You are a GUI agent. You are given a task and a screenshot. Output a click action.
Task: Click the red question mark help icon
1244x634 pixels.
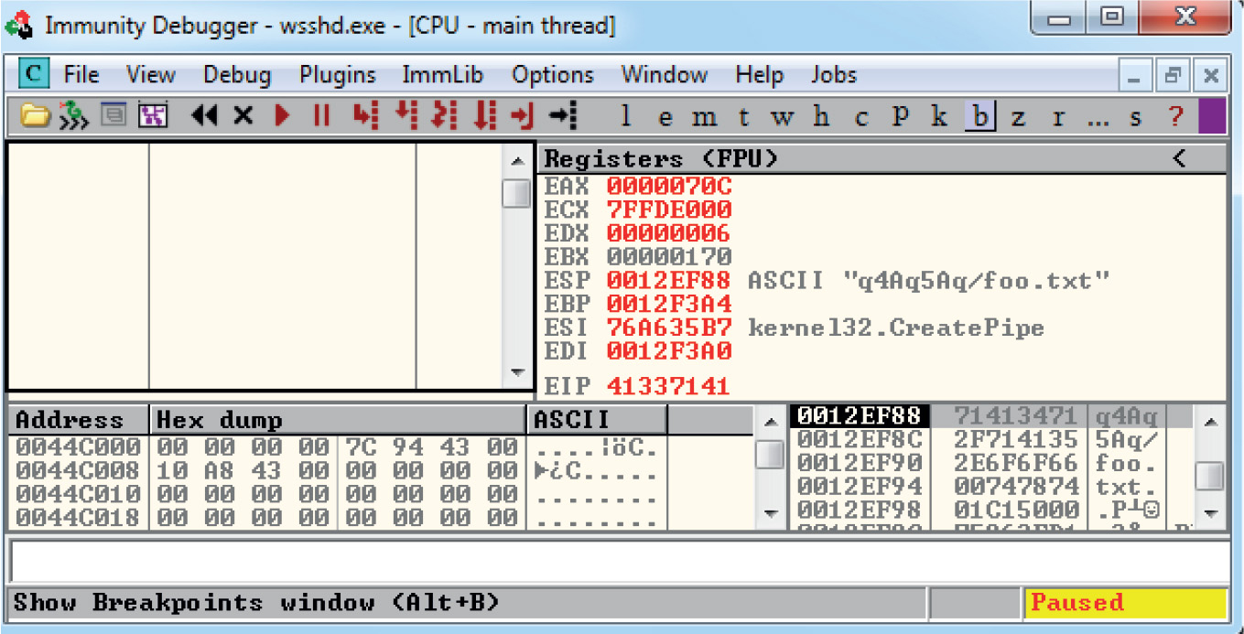[1176, 116]
